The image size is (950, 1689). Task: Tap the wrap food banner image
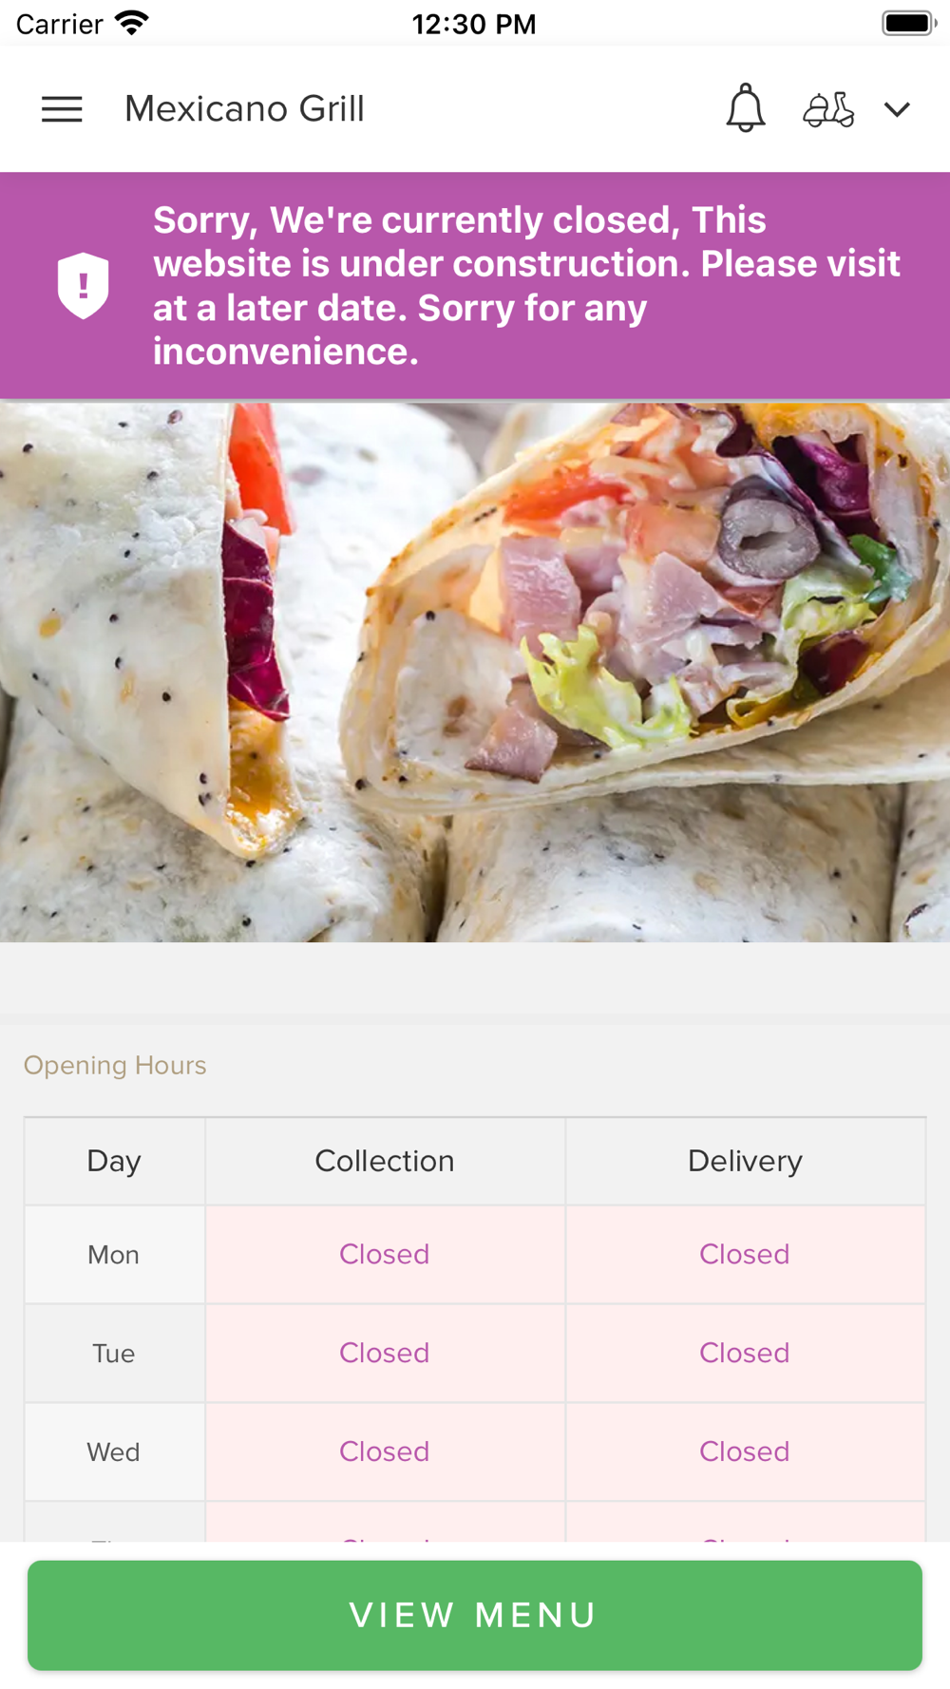pos(475,672)
